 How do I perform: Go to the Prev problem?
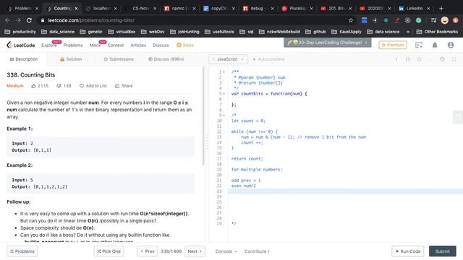(148, 251)
